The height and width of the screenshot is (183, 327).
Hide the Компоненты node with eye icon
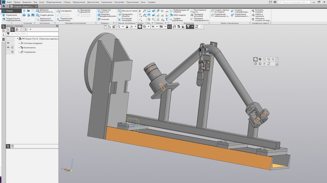[x=8, y=47]
